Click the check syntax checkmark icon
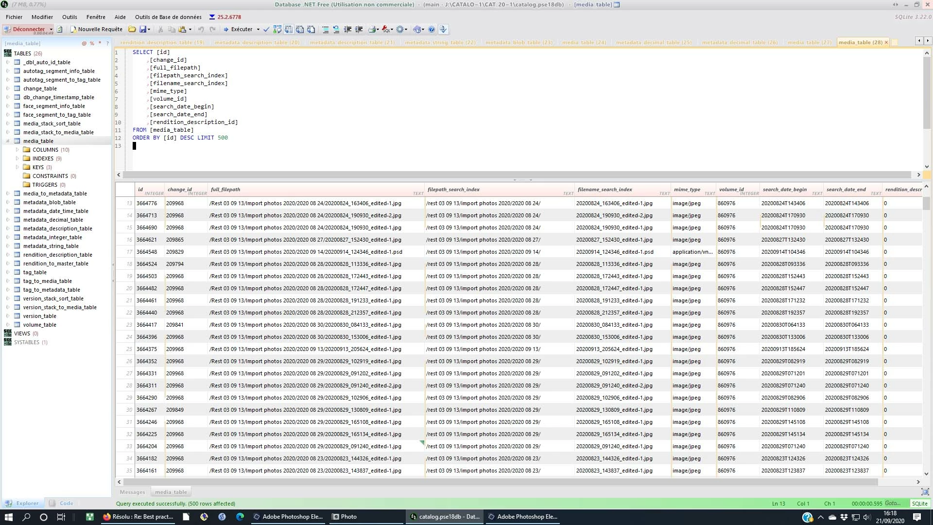This screenshot has width=933, height=525. [x=266, y=29]
